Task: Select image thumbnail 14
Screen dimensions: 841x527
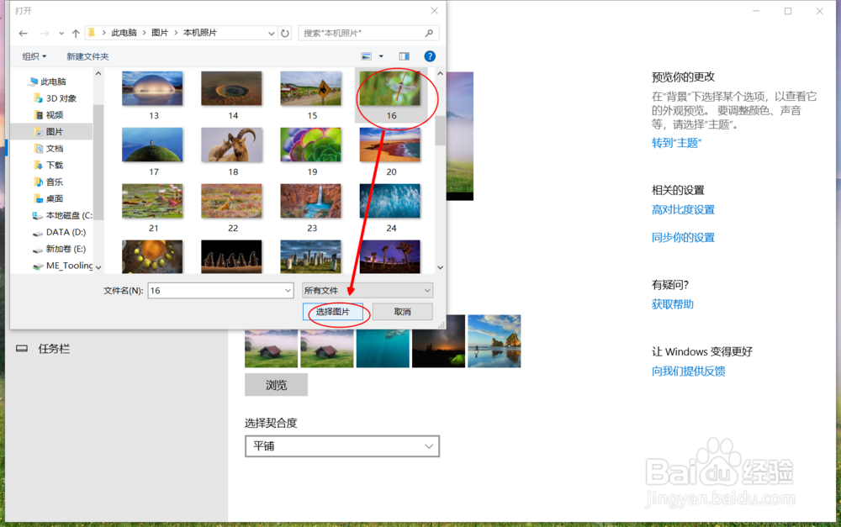Action: tap(232, 88)
